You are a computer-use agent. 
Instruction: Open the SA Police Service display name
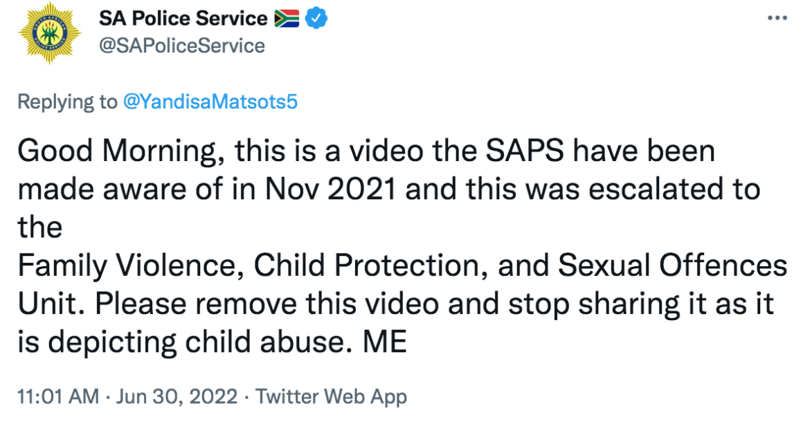tap(183, 19)
